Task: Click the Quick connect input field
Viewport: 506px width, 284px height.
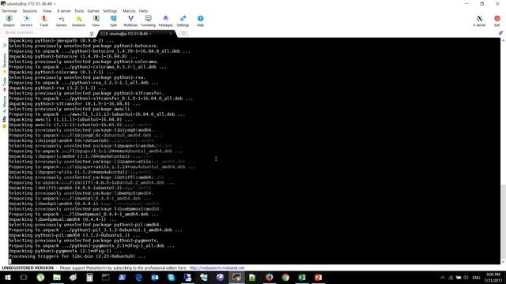Action: (41, 32)
